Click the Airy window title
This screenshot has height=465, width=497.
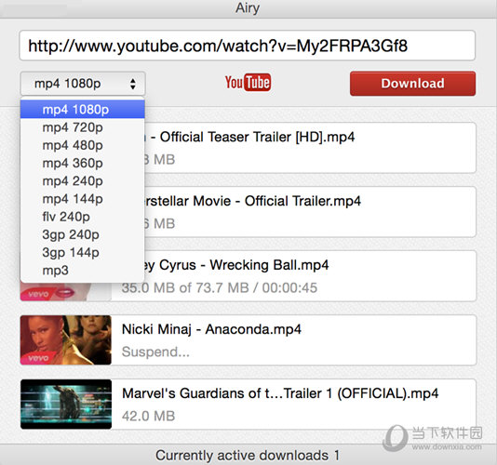[x=248, y=7]
